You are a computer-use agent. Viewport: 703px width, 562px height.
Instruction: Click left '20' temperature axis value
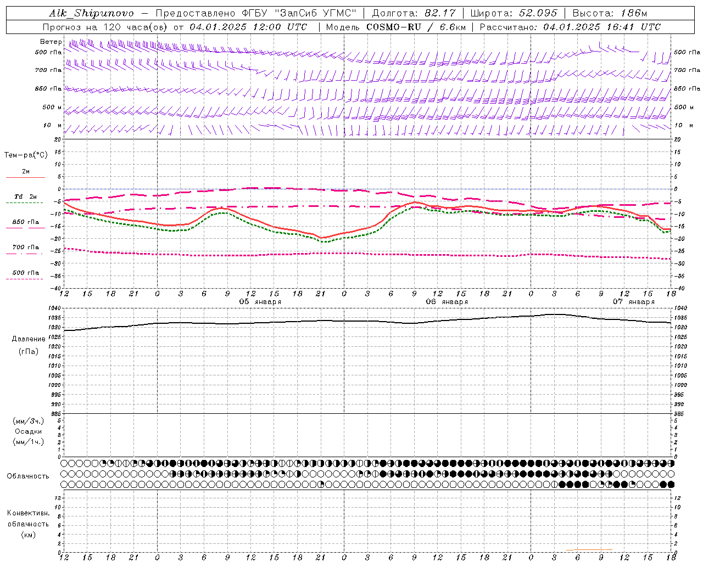pyautogui.click(x=58, y=139)
